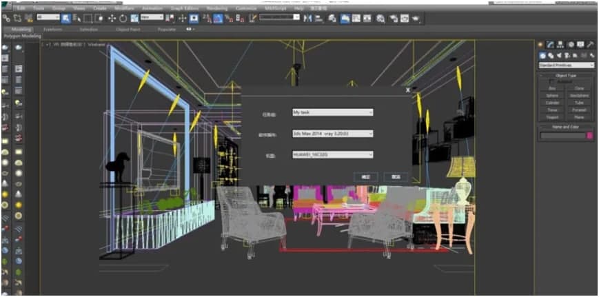Click the Unlink Selection icon
Viewport: 599px width, 297px height.
click(x=17, y=18)
